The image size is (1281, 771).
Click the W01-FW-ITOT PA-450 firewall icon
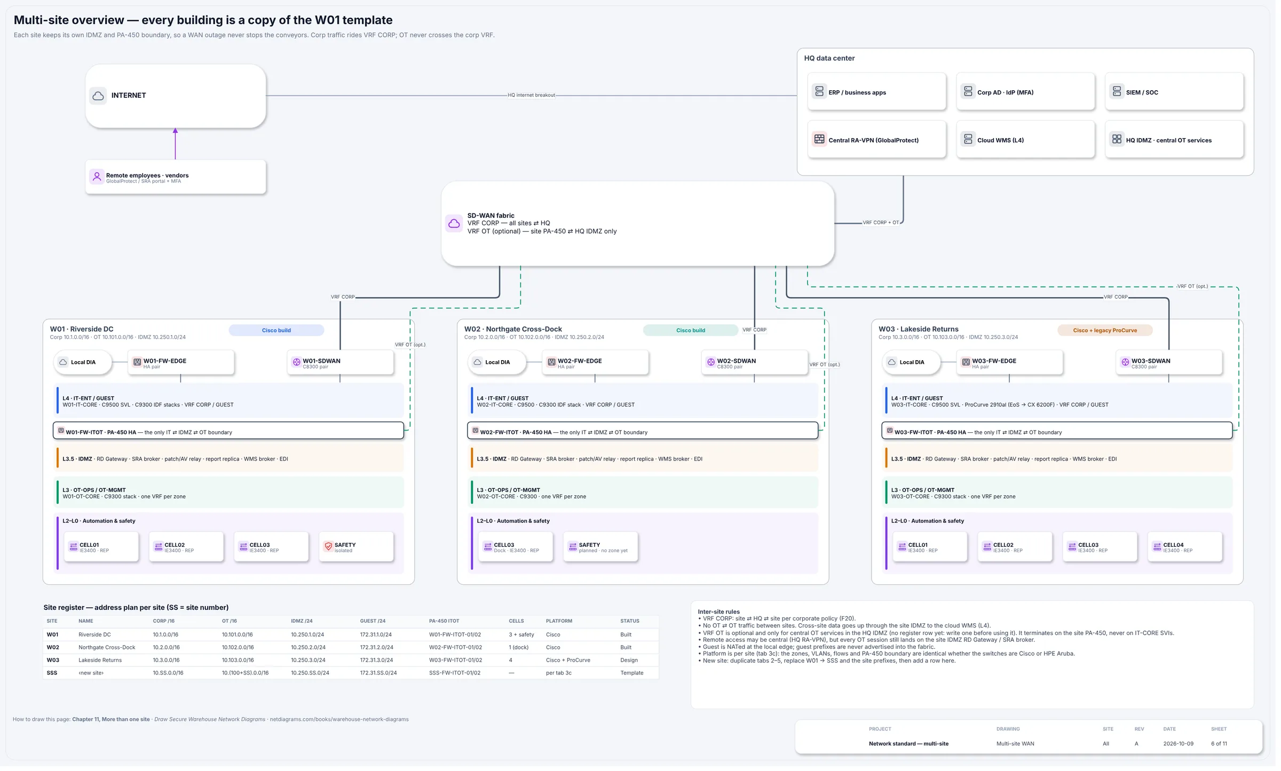(61, 432)
